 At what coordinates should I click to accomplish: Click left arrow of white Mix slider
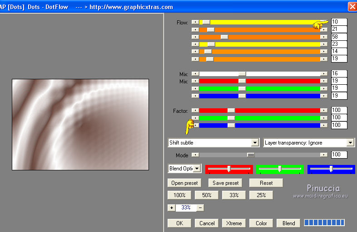pos(195,73)
